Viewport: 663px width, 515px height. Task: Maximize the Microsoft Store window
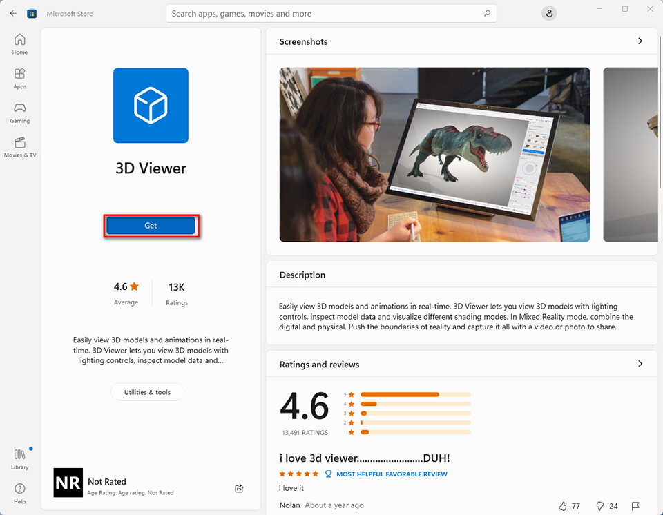point(624,9)
